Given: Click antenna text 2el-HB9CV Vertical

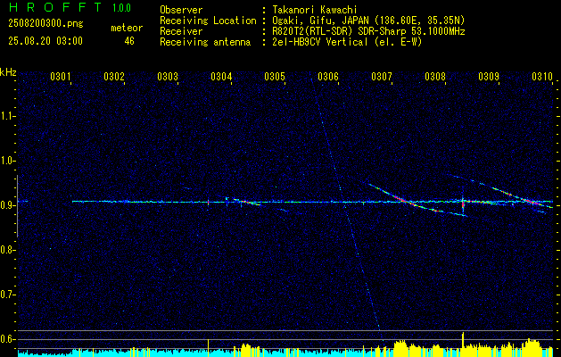Looking at the screenshot, I should point(320,42).
